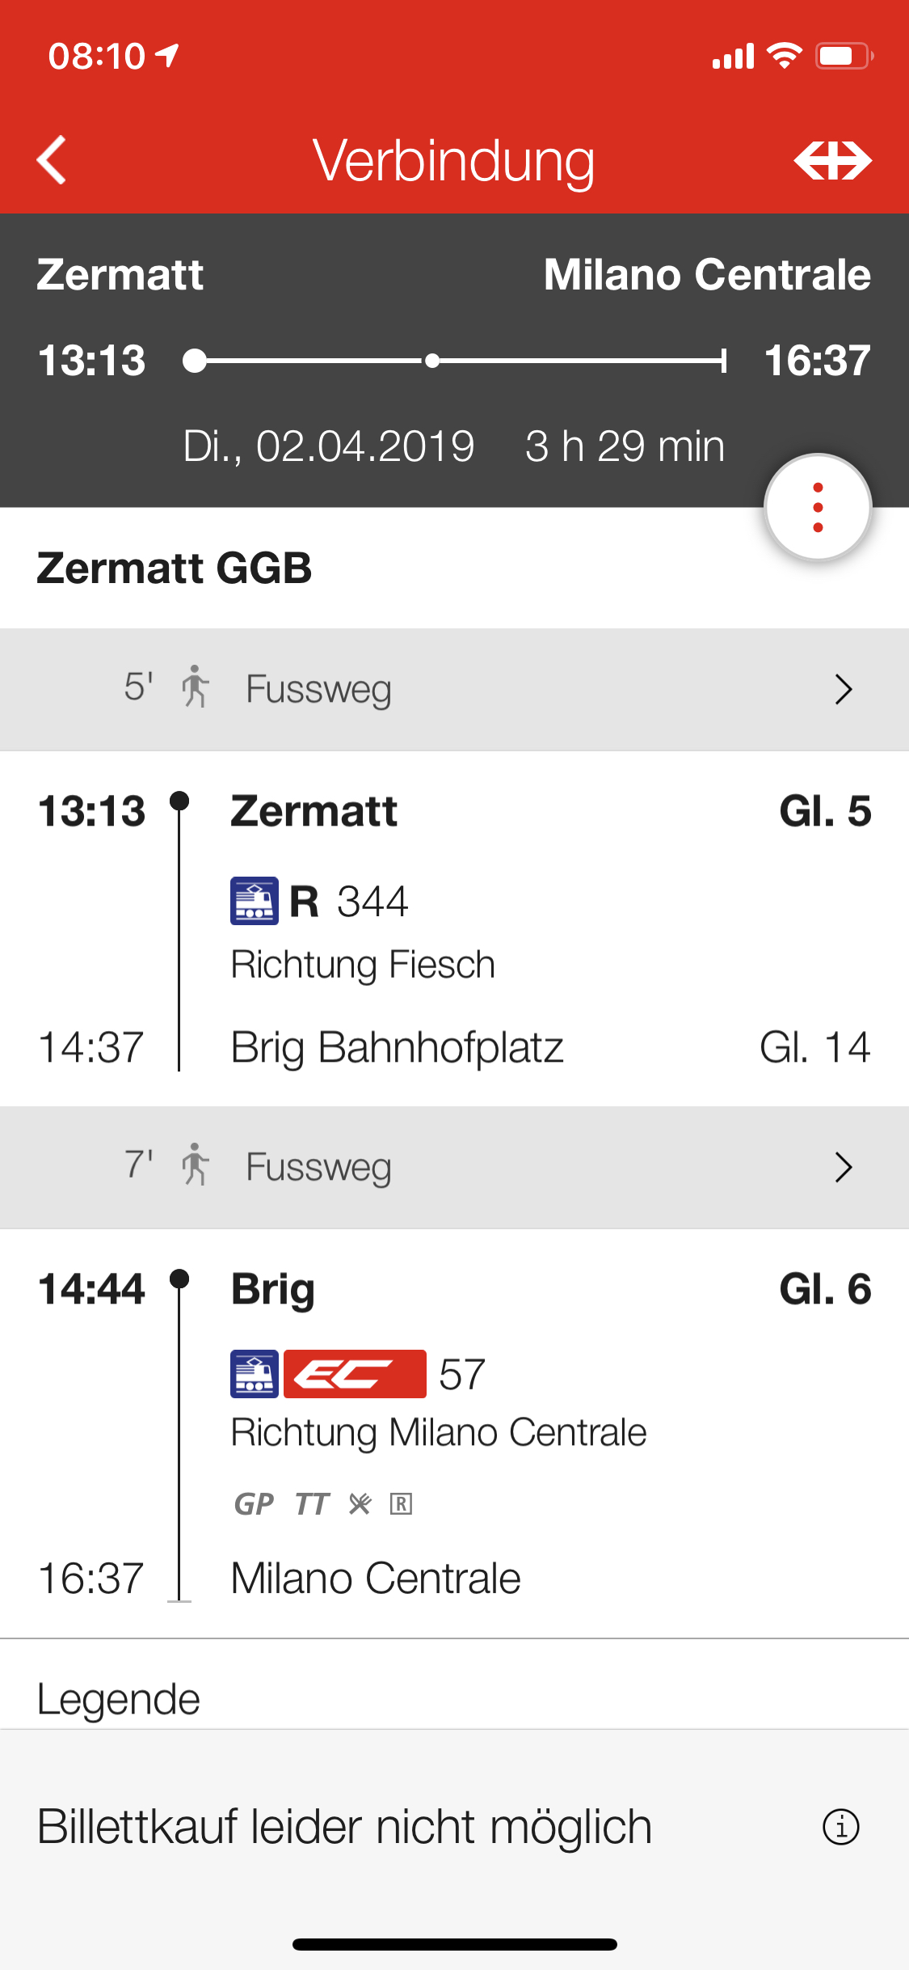The image size is (909, 1970).
Task: Tap the TT attribute icon
Action: click(x=311, y=1504)
